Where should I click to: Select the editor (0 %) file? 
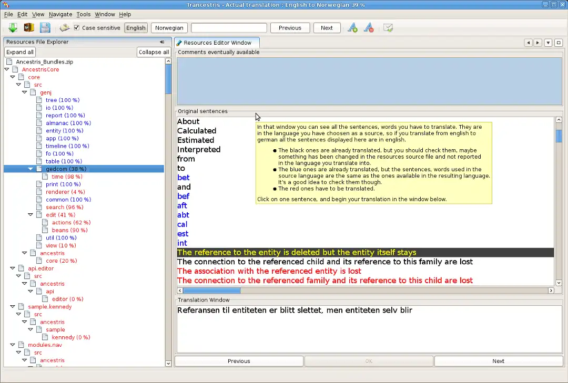click(x=67, y=299)
